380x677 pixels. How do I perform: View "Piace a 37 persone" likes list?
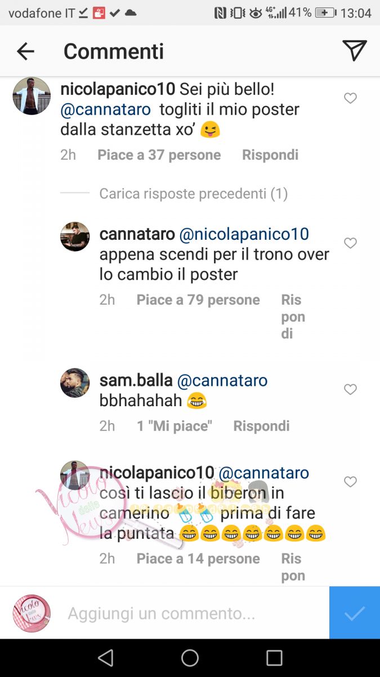(x=159, y=155)
